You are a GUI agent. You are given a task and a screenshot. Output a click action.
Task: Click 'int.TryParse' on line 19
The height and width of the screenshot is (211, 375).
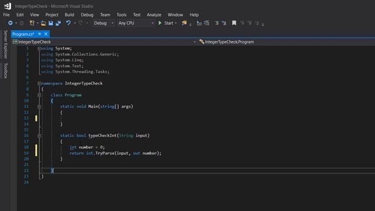coord(100,154)
